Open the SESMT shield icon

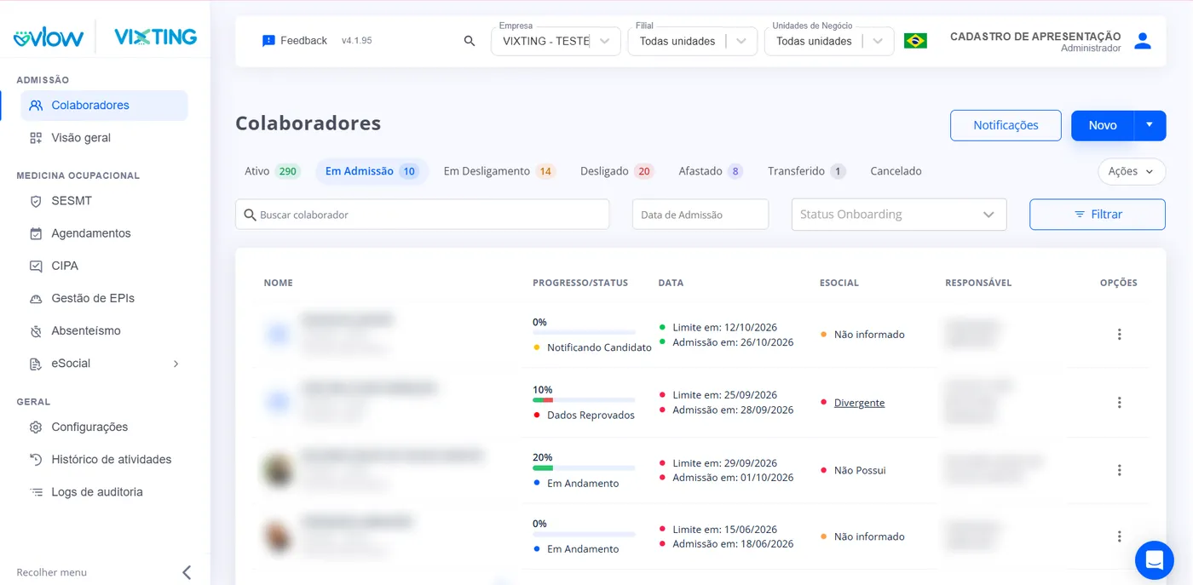(36, 201)
